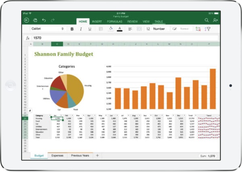
Task: Open the Trend column filter arrow
Action: tap(219, 115)
